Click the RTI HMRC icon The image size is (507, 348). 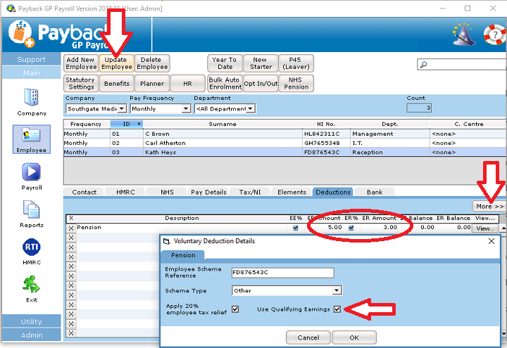pos(31,247)
